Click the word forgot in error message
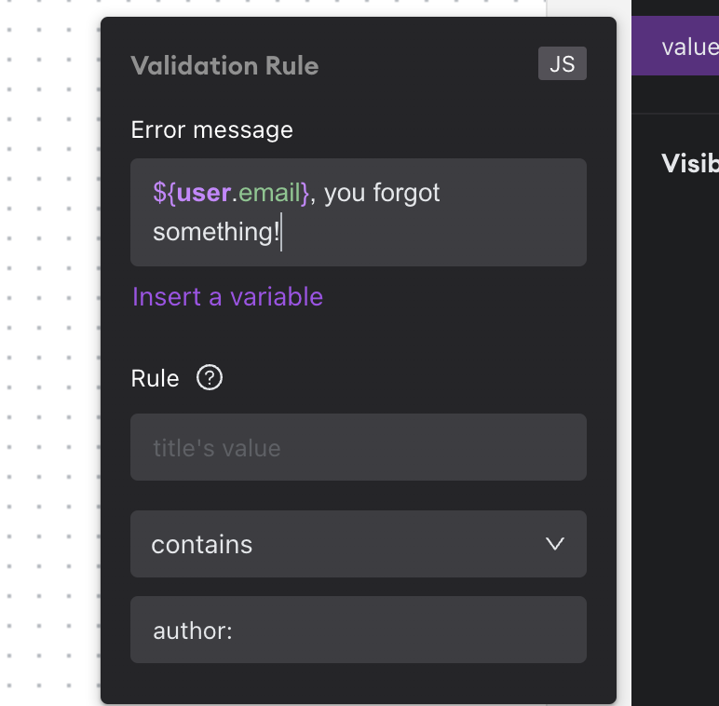This screenshot has height=706, width=719. [406, 193]
